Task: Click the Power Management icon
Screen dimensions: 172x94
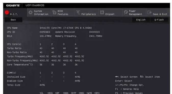Action: (126, 12)
